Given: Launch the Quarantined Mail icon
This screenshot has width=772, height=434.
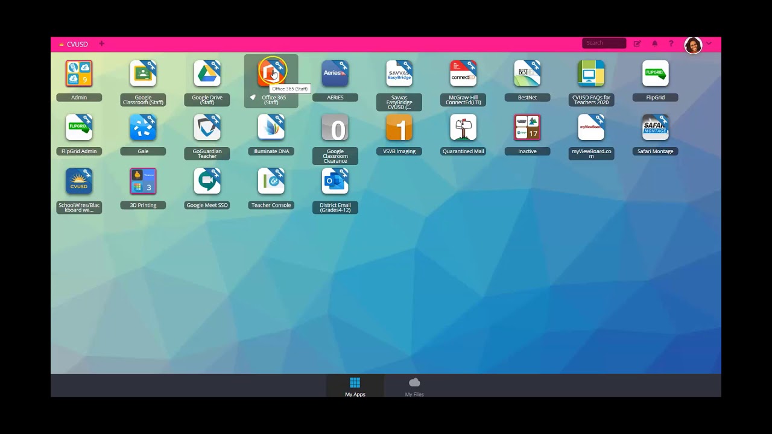Looking at the screenshot, I should (463, 127).
